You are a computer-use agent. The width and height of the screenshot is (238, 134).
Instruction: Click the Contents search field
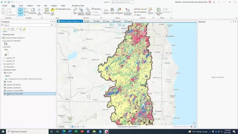pos(27,25)
